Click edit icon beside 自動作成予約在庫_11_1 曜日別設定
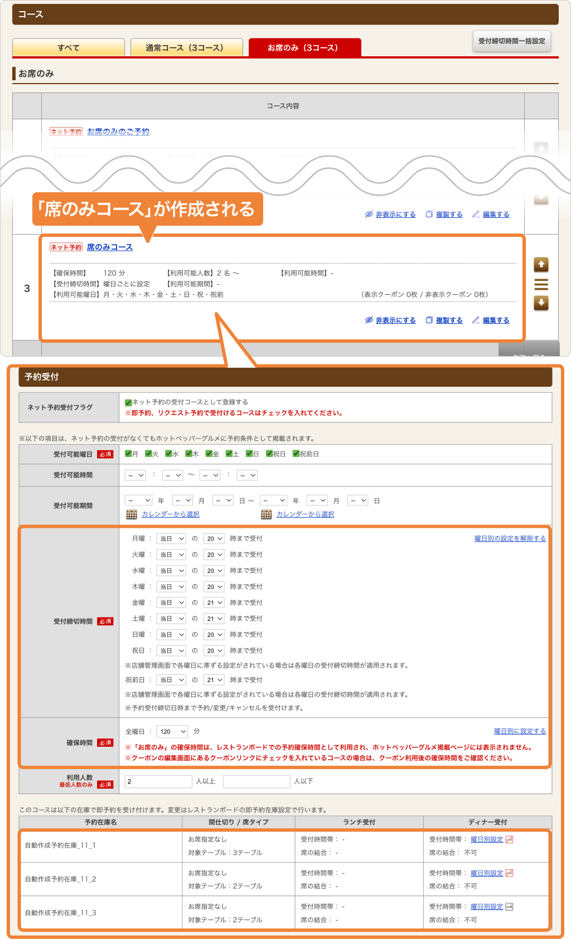This screenshot has height=939, width=571. [509, 840]
